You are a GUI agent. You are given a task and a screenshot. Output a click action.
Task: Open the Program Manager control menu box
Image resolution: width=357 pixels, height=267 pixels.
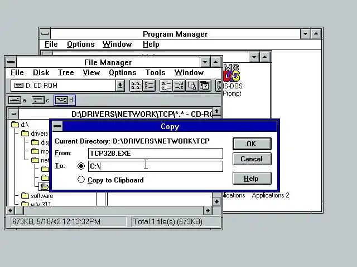point(45,34)
